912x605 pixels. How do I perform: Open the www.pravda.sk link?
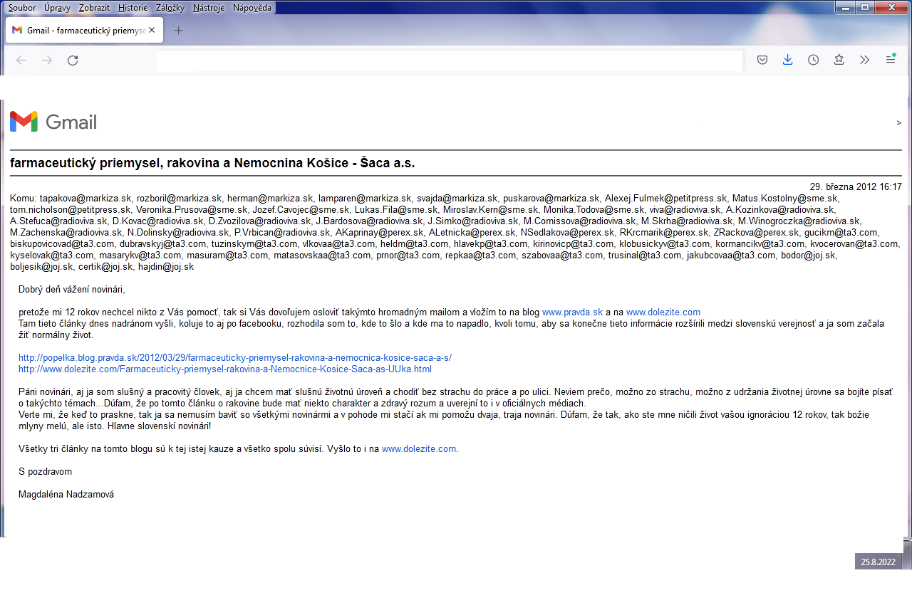(x=572, y=312)
